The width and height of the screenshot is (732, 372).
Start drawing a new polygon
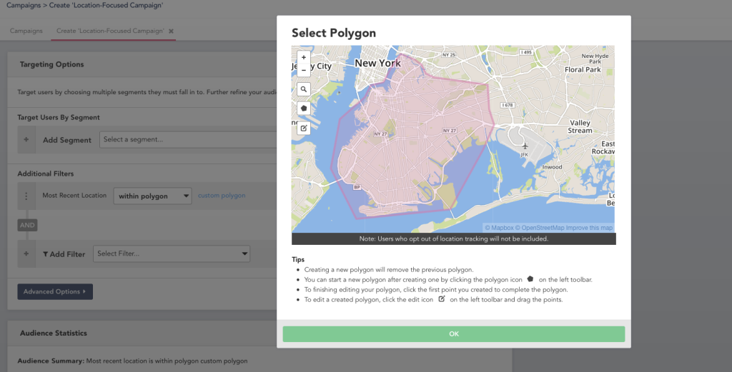tap(304, 109)
